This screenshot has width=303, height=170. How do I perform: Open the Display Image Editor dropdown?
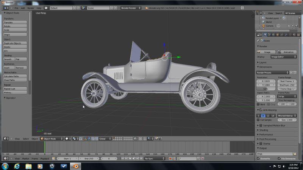click(283, 57)
